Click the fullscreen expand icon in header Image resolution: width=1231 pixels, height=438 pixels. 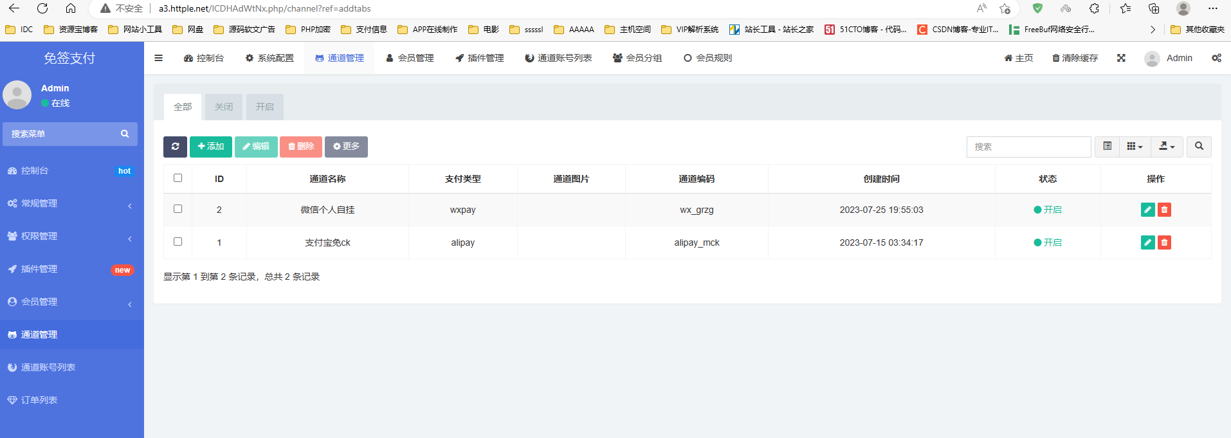(x=1121, y=58)
